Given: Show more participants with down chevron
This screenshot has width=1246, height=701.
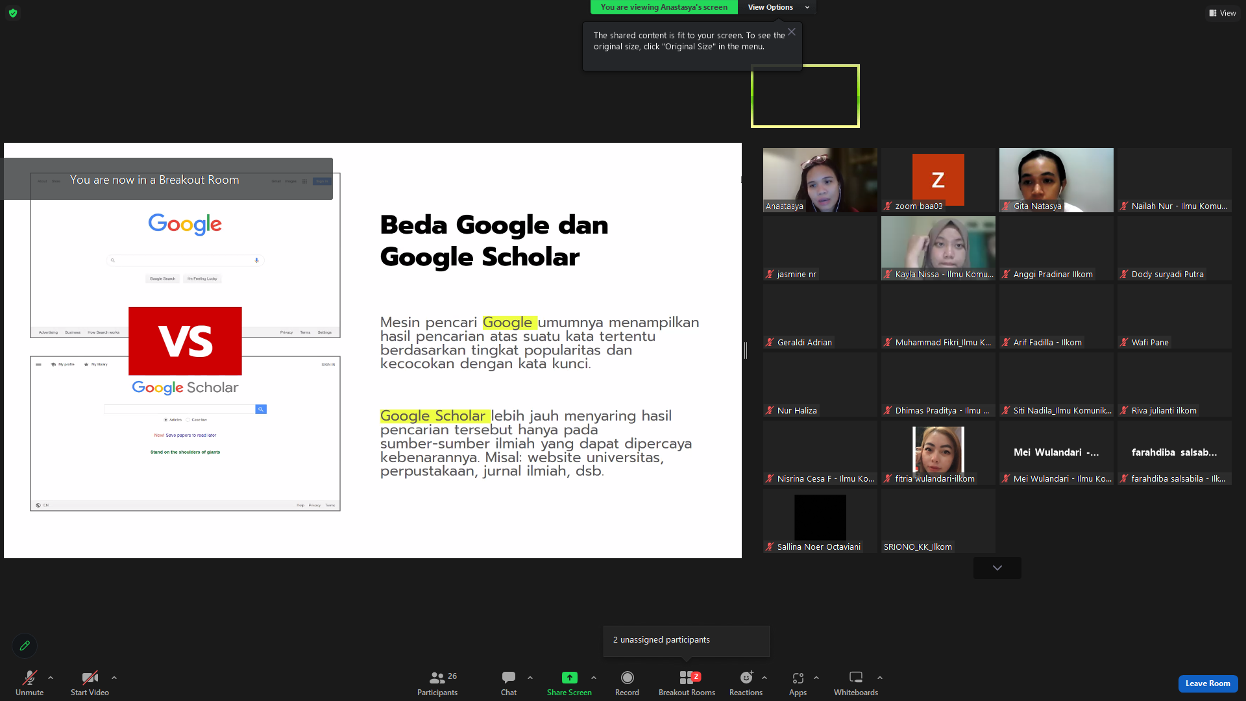Looking at the screenshot, I should 997,568.
